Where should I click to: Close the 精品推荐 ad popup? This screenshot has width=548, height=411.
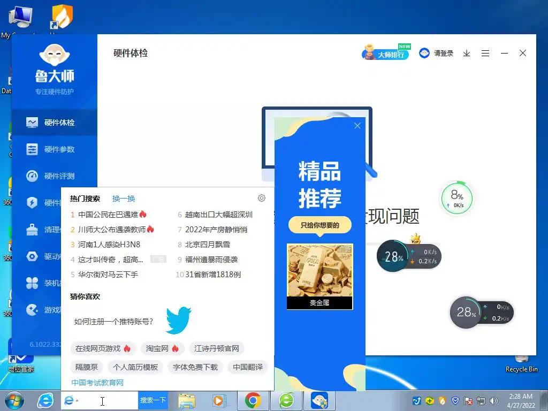pyautogui.click(x=357, y=126)
